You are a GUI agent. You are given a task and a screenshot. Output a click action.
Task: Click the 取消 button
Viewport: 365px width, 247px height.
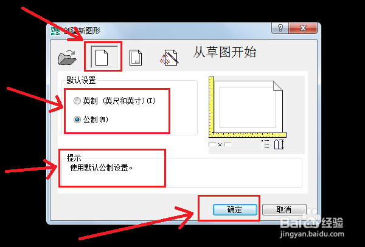pyautogui.click(x=284, y=209)
